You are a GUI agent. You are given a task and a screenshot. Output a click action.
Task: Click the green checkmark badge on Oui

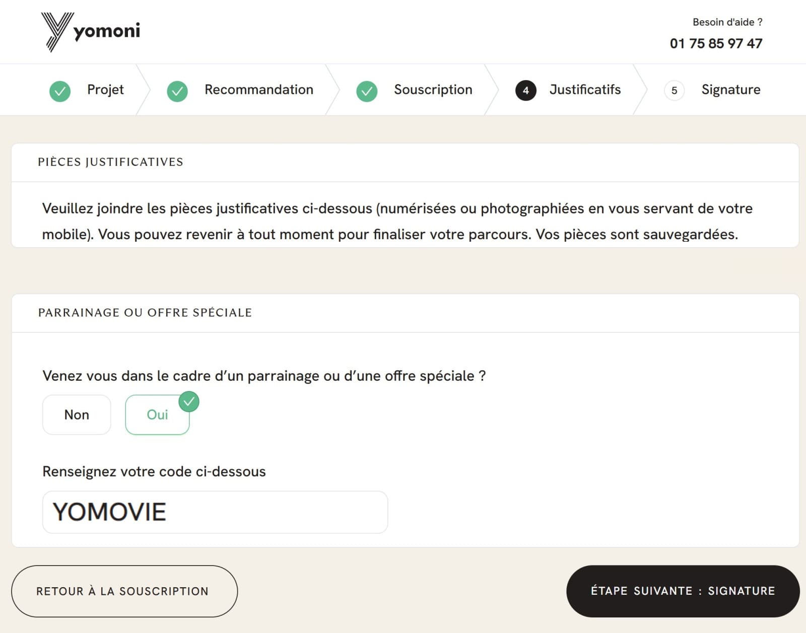pyautogui.click(x=189, y=401)
